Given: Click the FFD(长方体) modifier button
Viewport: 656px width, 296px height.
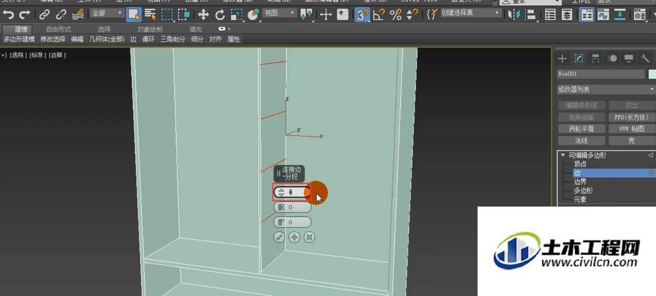Looking at the screenshot, I should pyautogui.click(x=631, y=117).
